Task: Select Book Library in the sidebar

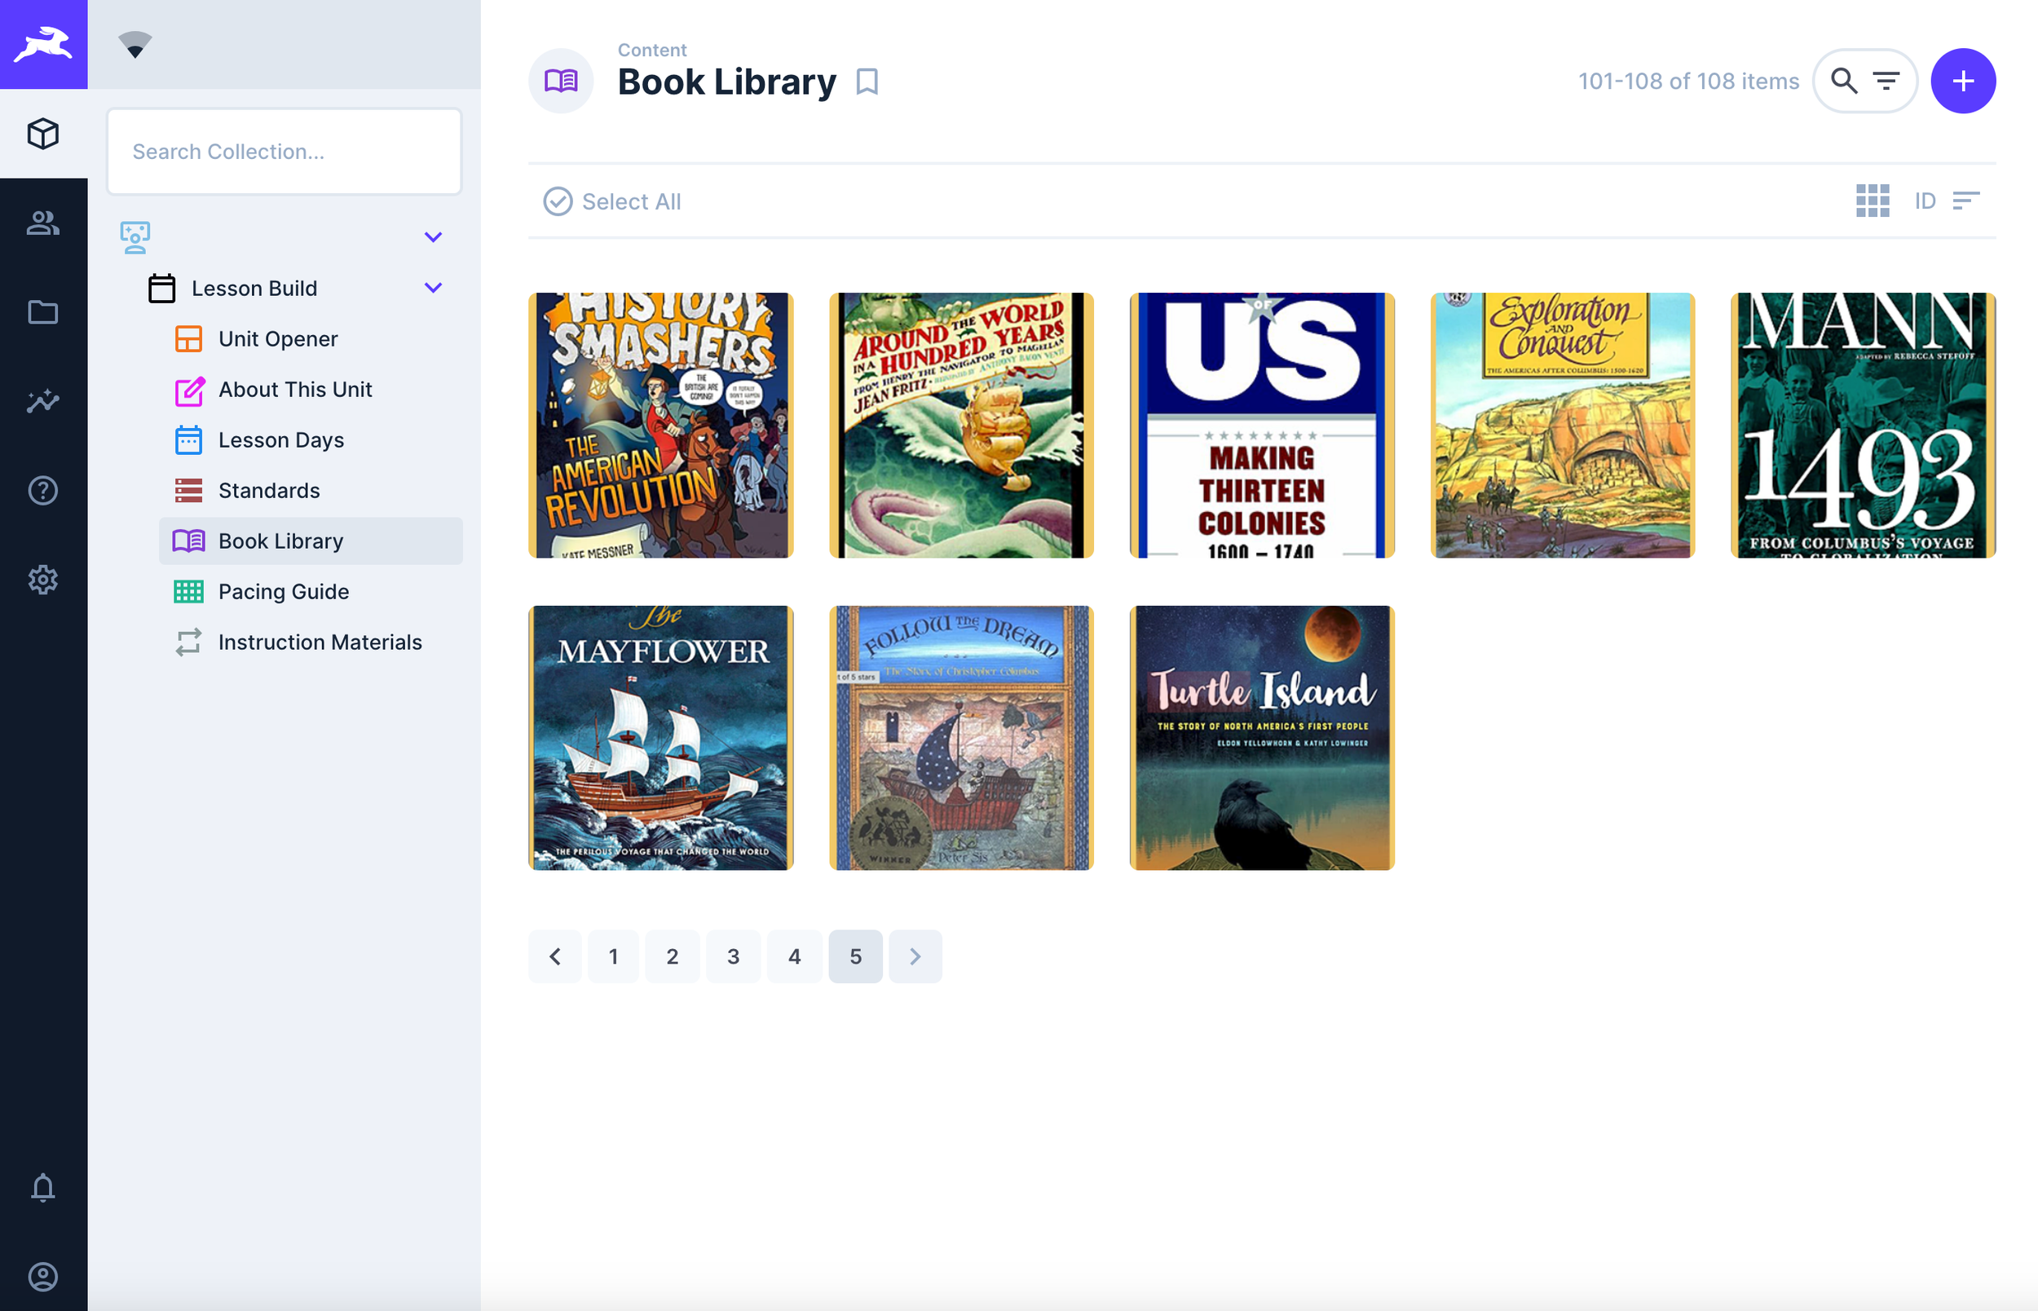Action: (x=311, y=541)
